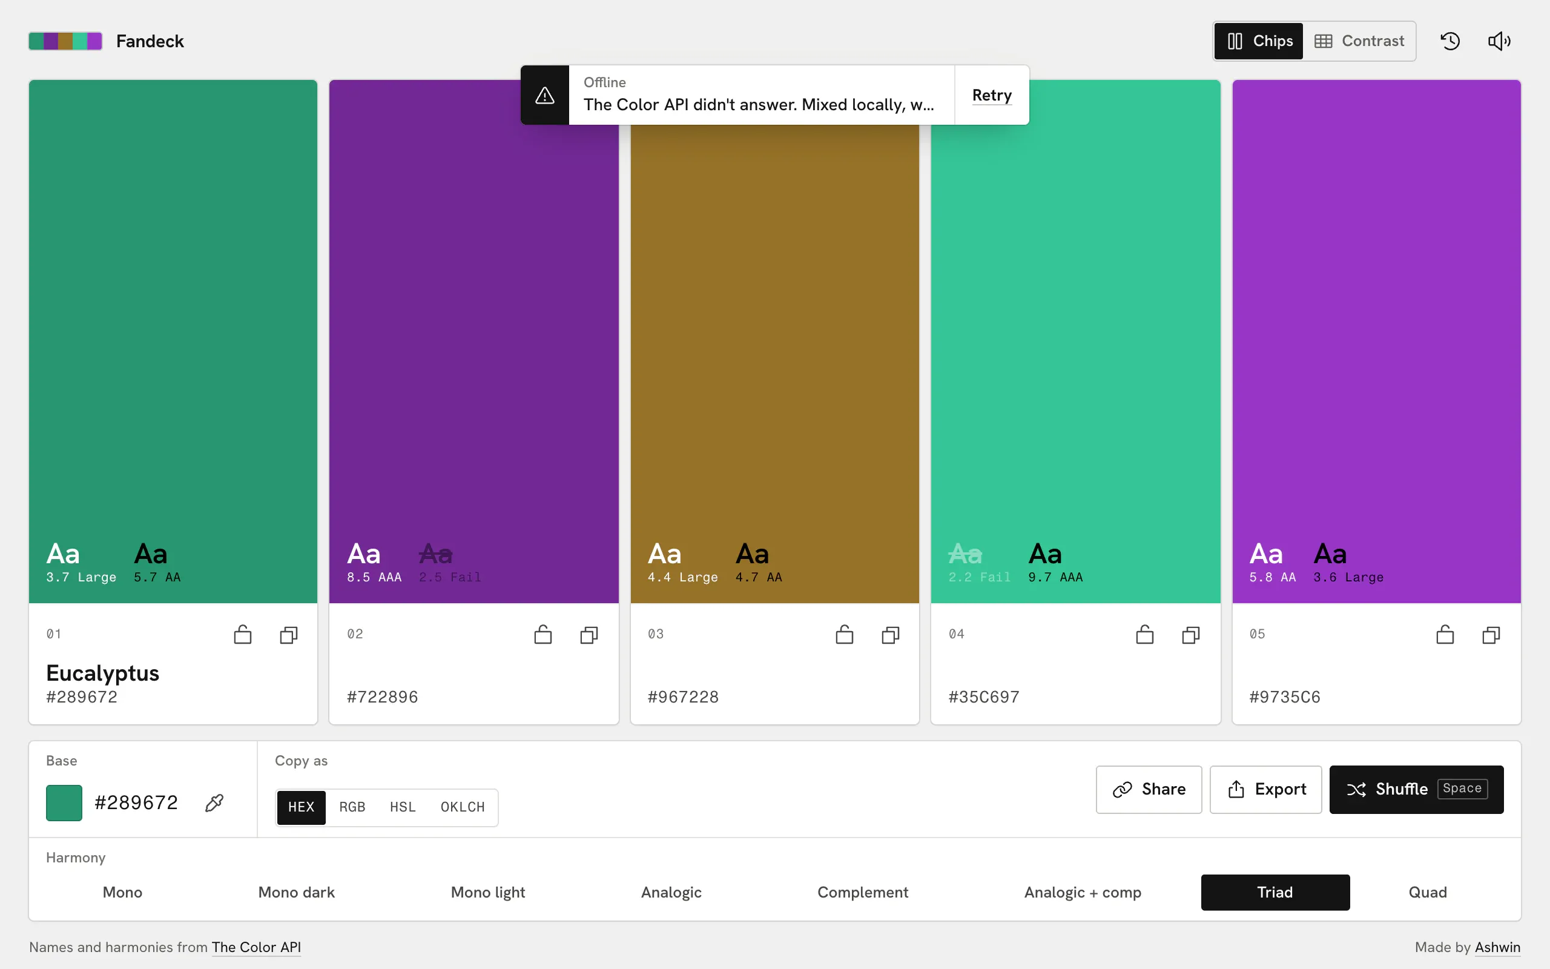
Task: Select HEX copy format
Action: 301,807
